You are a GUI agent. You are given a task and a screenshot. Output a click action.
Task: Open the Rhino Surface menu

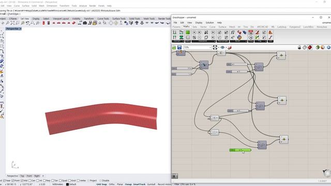click(x=25, y=6)
